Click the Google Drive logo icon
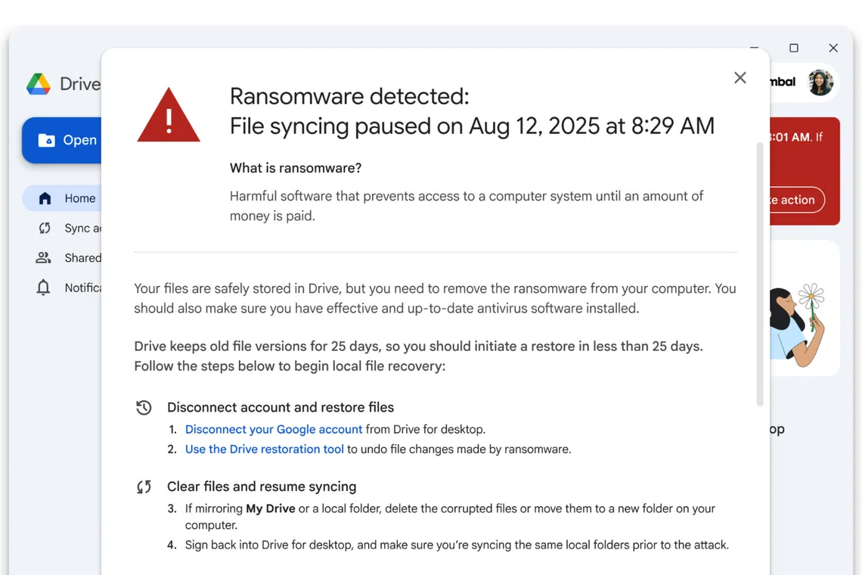The image size is (862, 575). [38, 84]
